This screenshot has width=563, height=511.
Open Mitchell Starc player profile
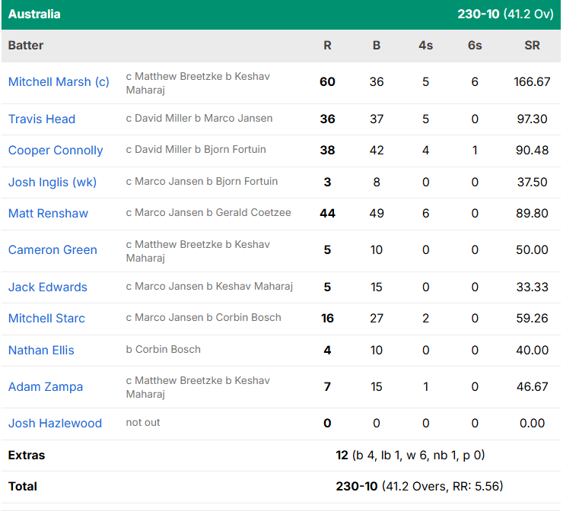click(x=46, y=319)
